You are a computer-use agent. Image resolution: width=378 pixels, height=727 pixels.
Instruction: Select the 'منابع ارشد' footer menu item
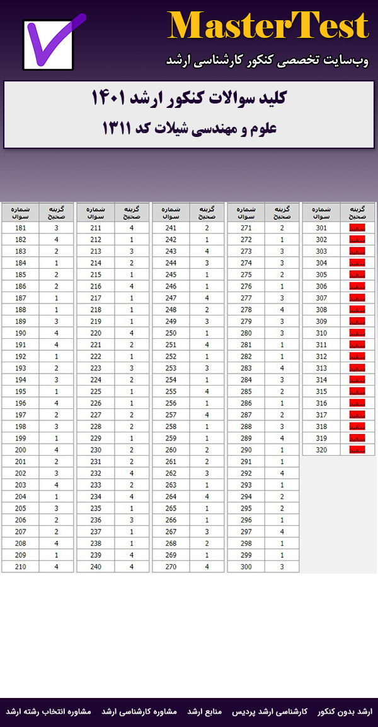click(x=206, y=711)
